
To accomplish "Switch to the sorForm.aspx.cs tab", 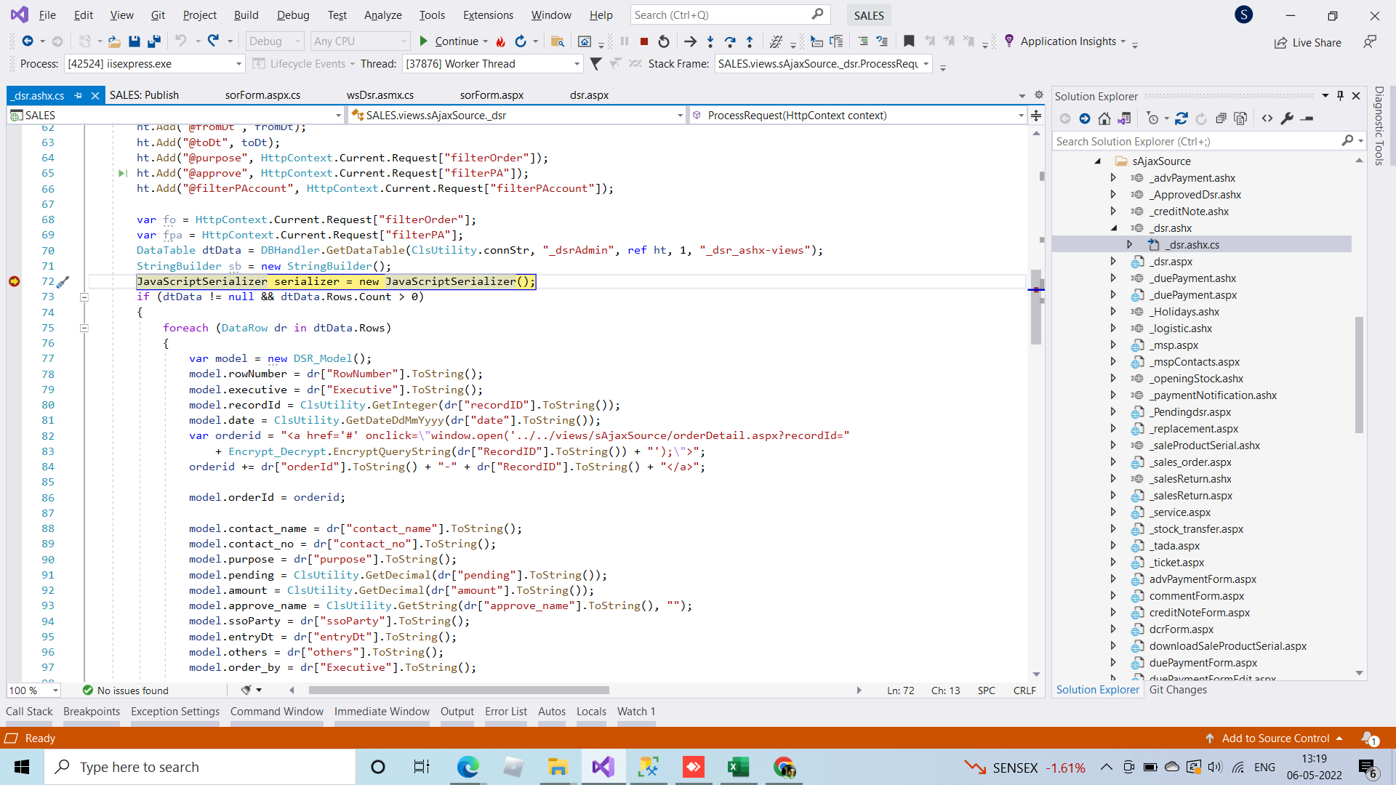I will [262, 95].
